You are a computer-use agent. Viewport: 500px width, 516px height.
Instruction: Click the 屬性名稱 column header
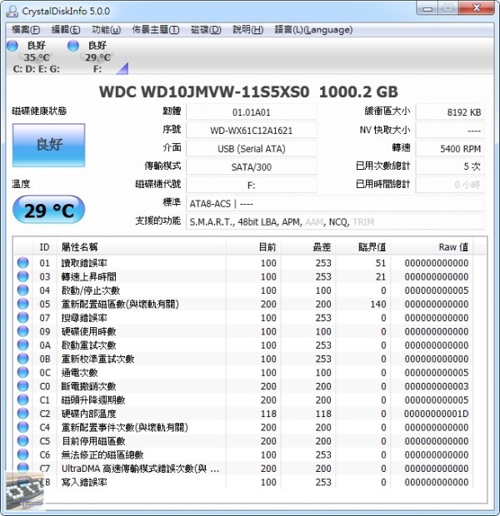tap(142, 247)
